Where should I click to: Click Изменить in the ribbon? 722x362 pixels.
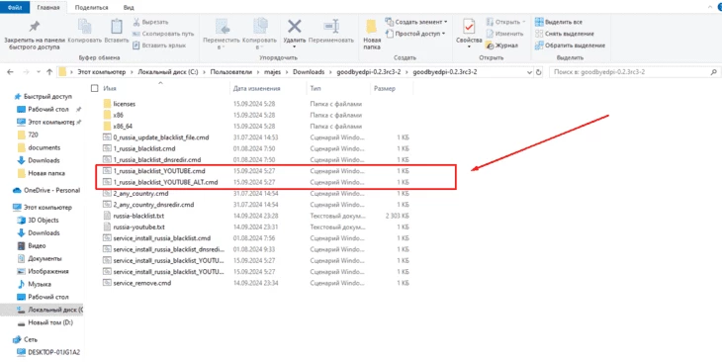coord(505,34)
